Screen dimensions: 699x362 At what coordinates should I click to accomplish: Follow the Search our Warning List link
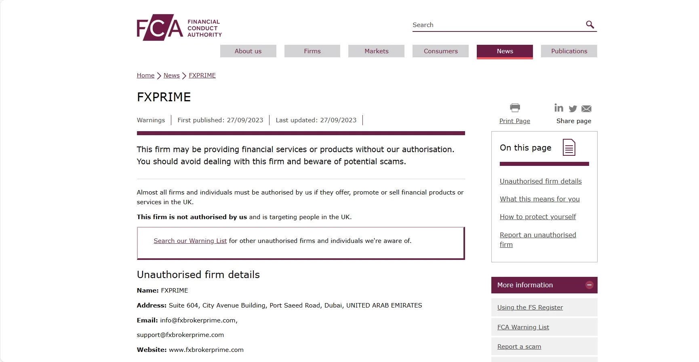pyautogui.click(x=190, y=241)
